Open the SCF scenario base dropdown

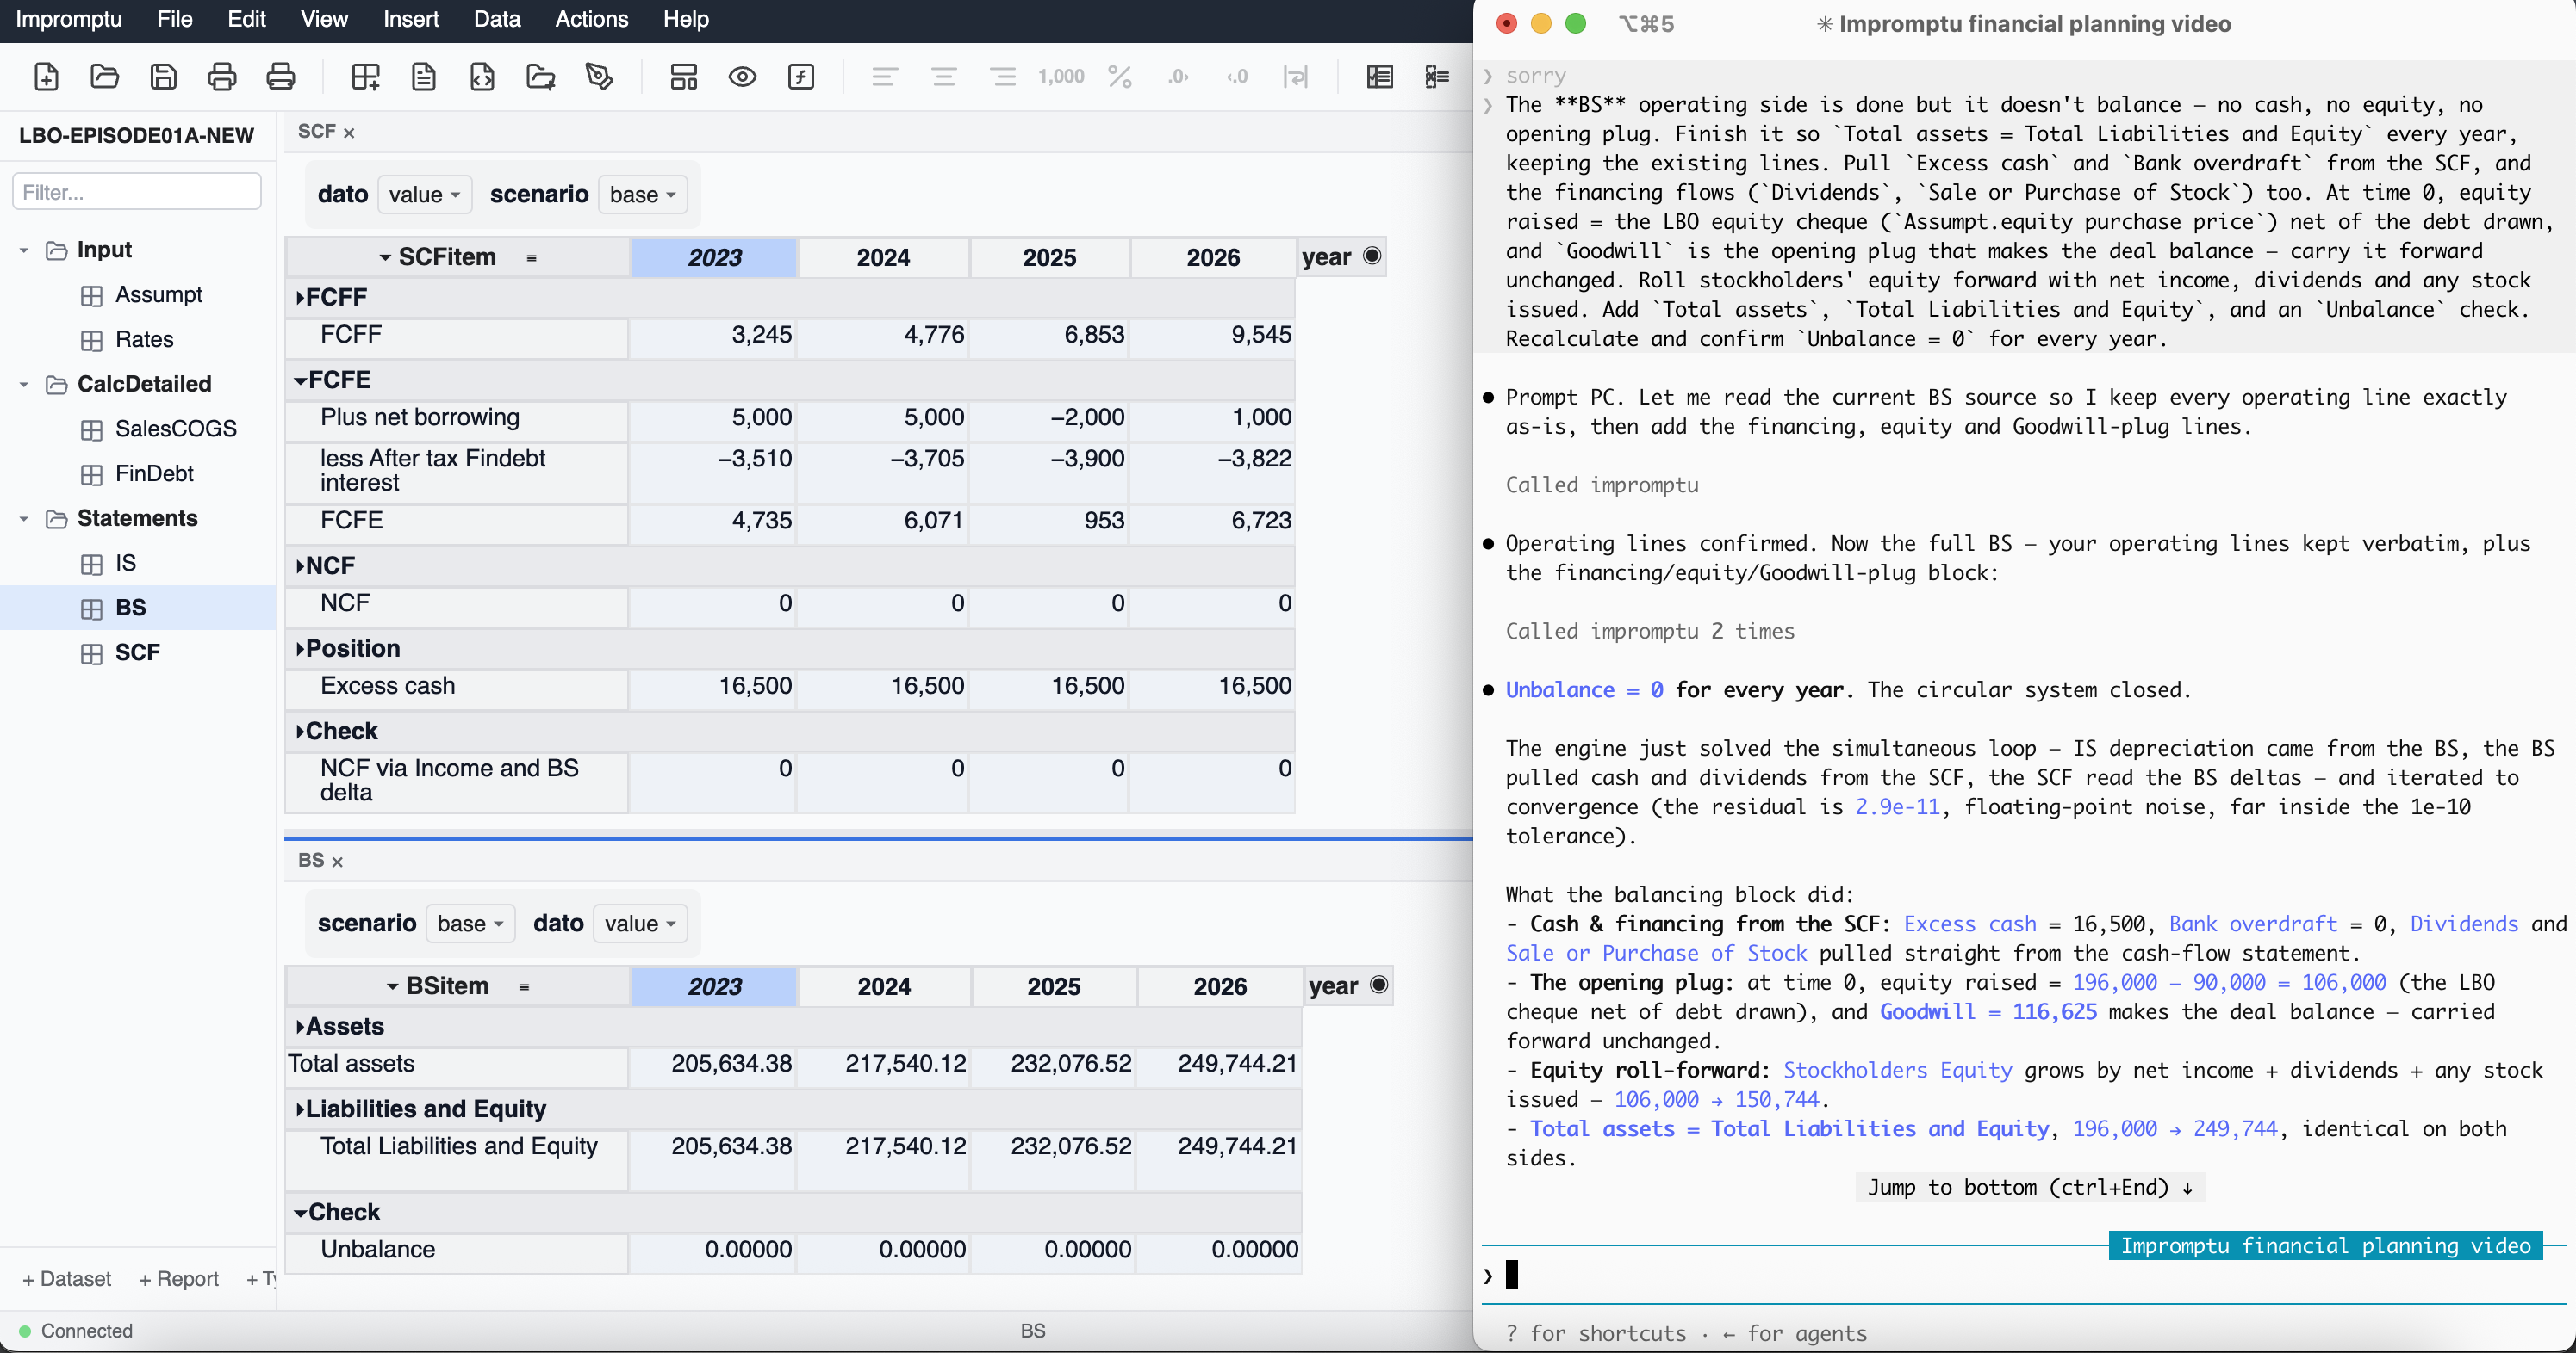pyautogui.click(x=642, y=194)
